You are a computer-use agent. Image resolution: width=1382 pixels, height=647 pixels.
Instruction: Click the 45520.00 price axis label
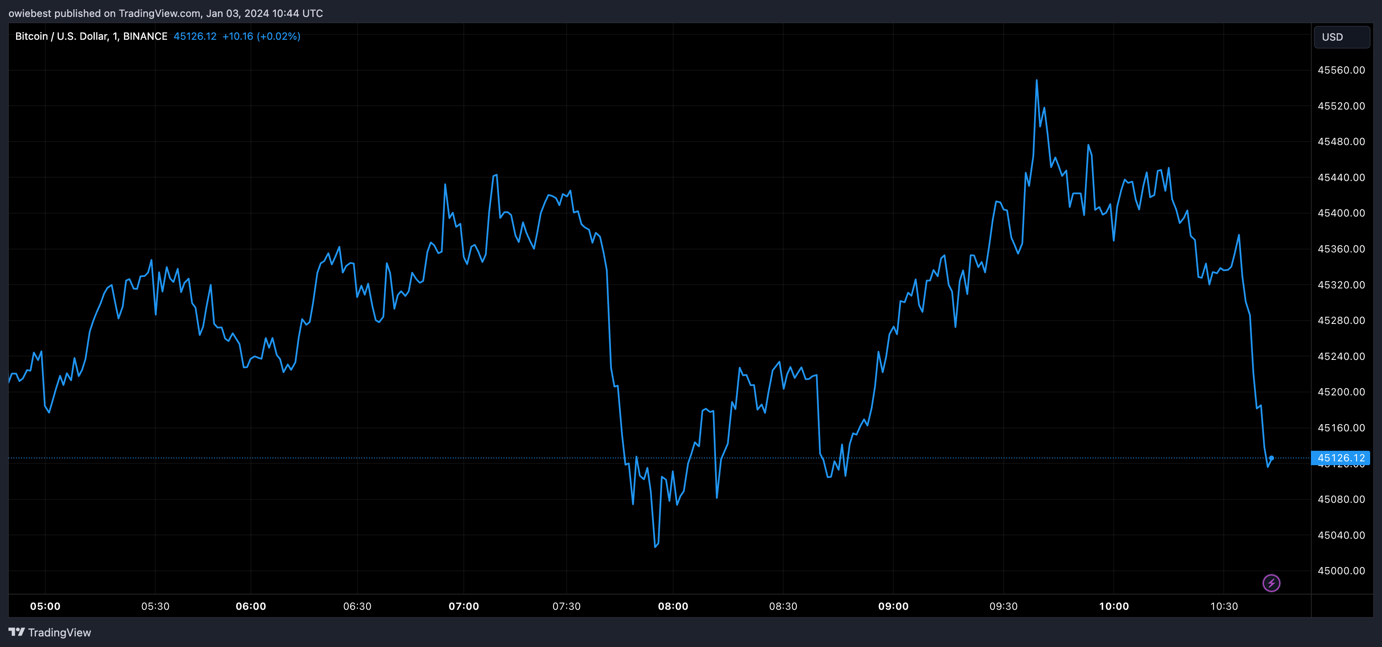pyautogui.click(x=1341, y=106)
